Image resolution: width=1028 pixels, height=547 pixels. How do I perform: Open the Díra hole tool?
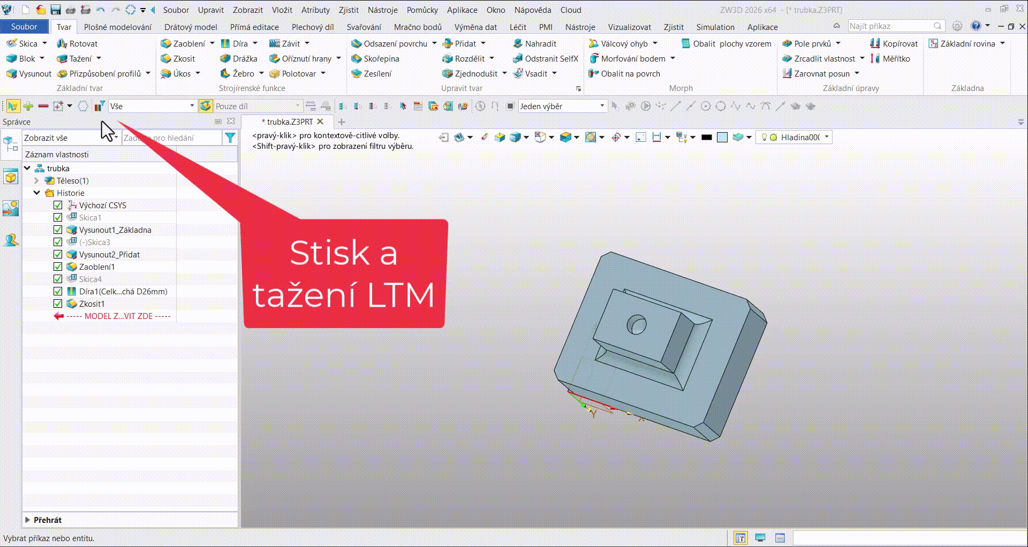235,43
